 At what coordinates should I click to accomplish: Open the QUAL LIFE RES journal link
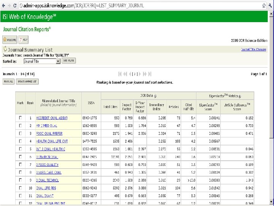(46, 188)
